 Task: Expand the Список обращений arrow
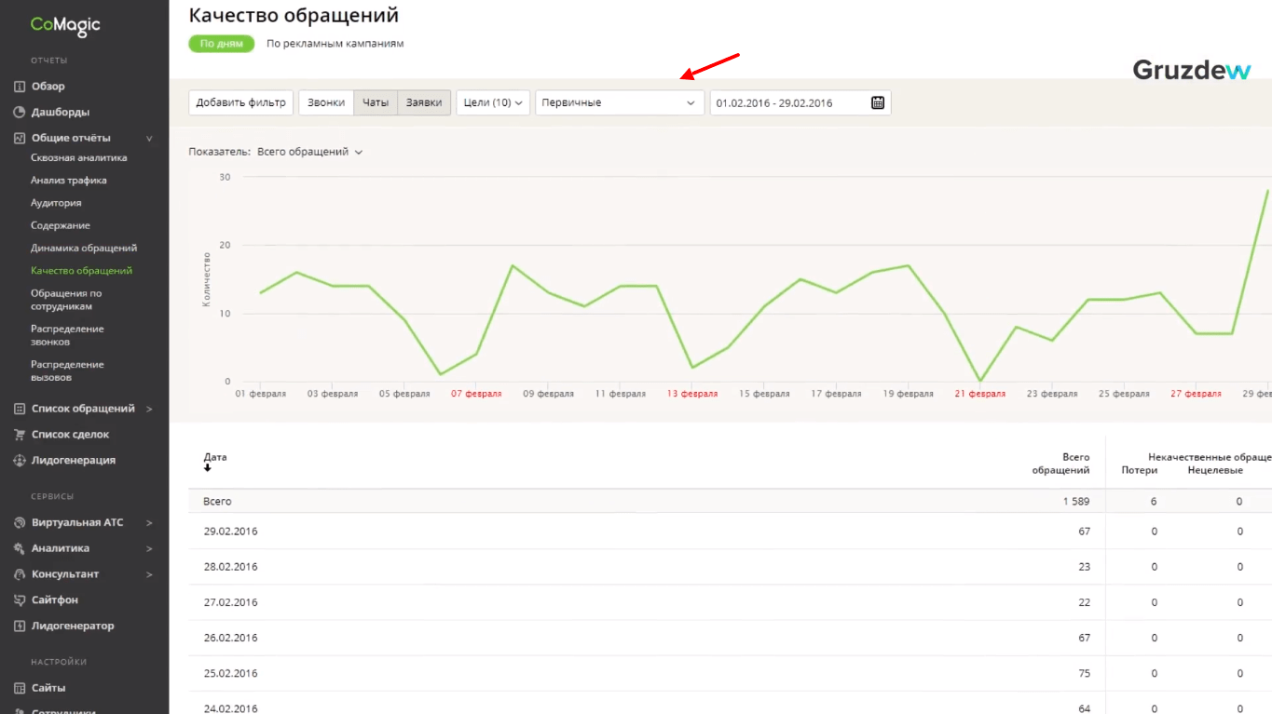point(150,409)
